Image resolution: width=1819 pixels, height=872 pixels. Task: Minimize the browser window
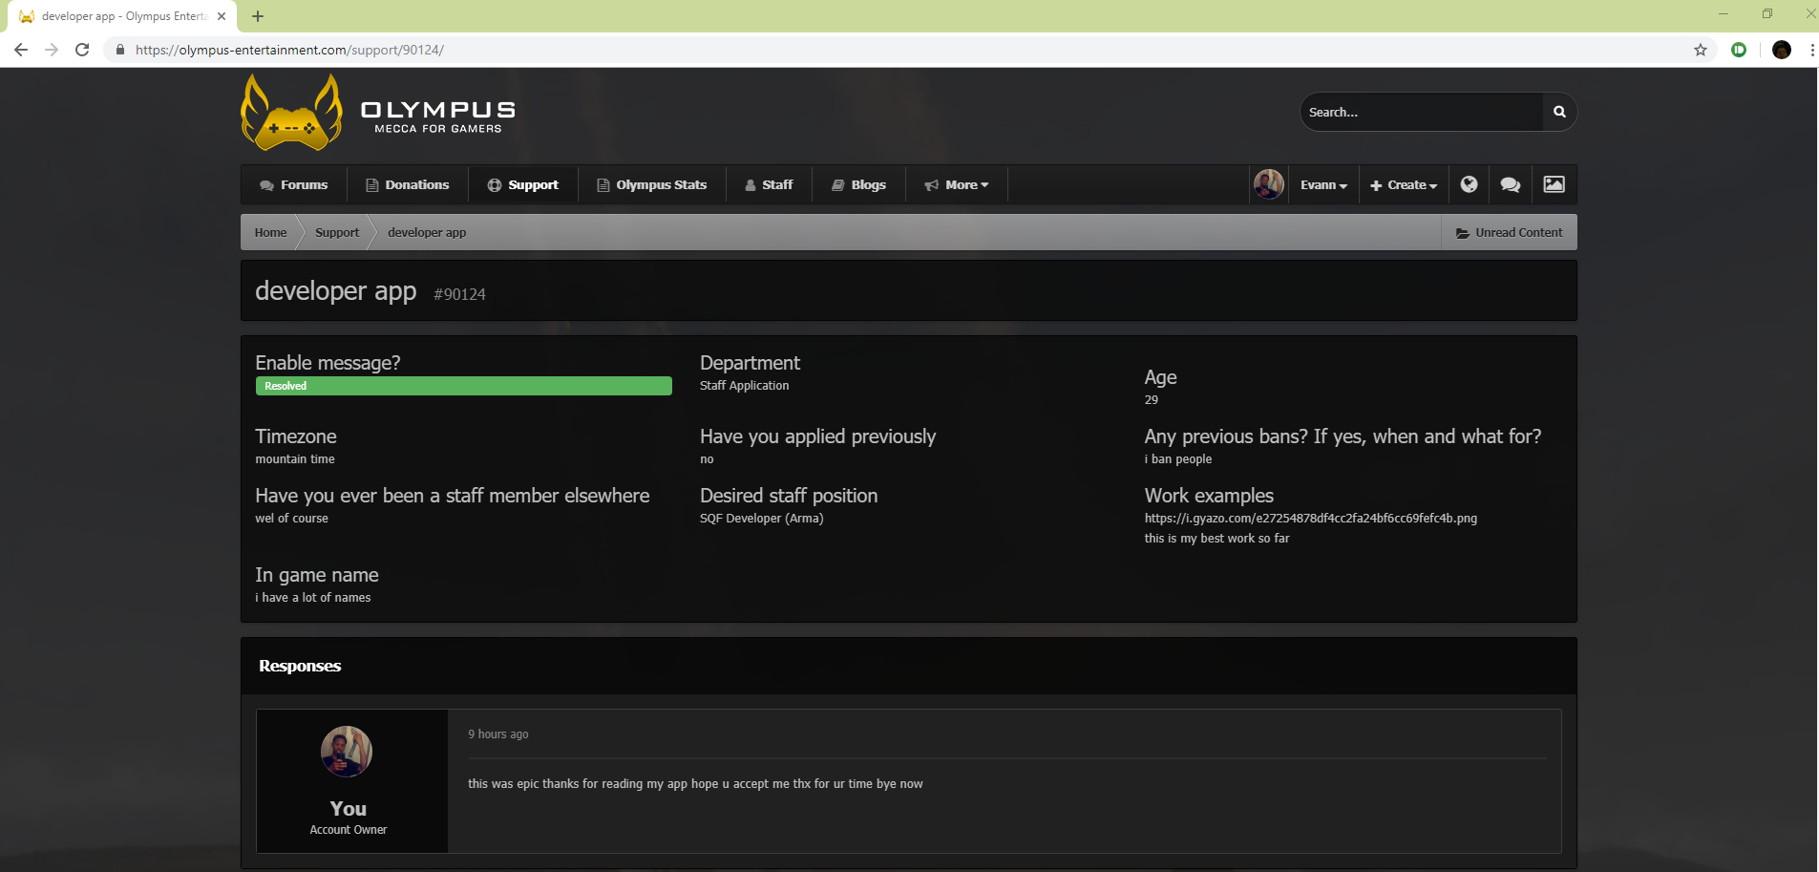1724,13
